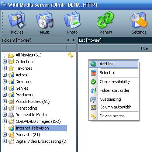152x152 pixels.
Task: Choose Device access menu entry
Action: [114, 116]
